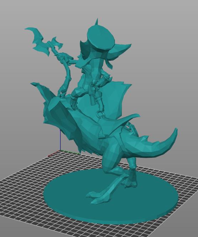Click the mount's front clawed foot

[99, 198]
